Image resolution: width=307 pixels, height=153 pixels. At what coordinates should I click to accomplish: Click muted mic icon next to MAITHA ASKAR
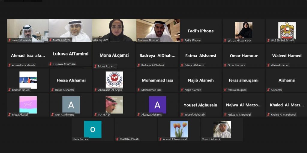[117, 139]
